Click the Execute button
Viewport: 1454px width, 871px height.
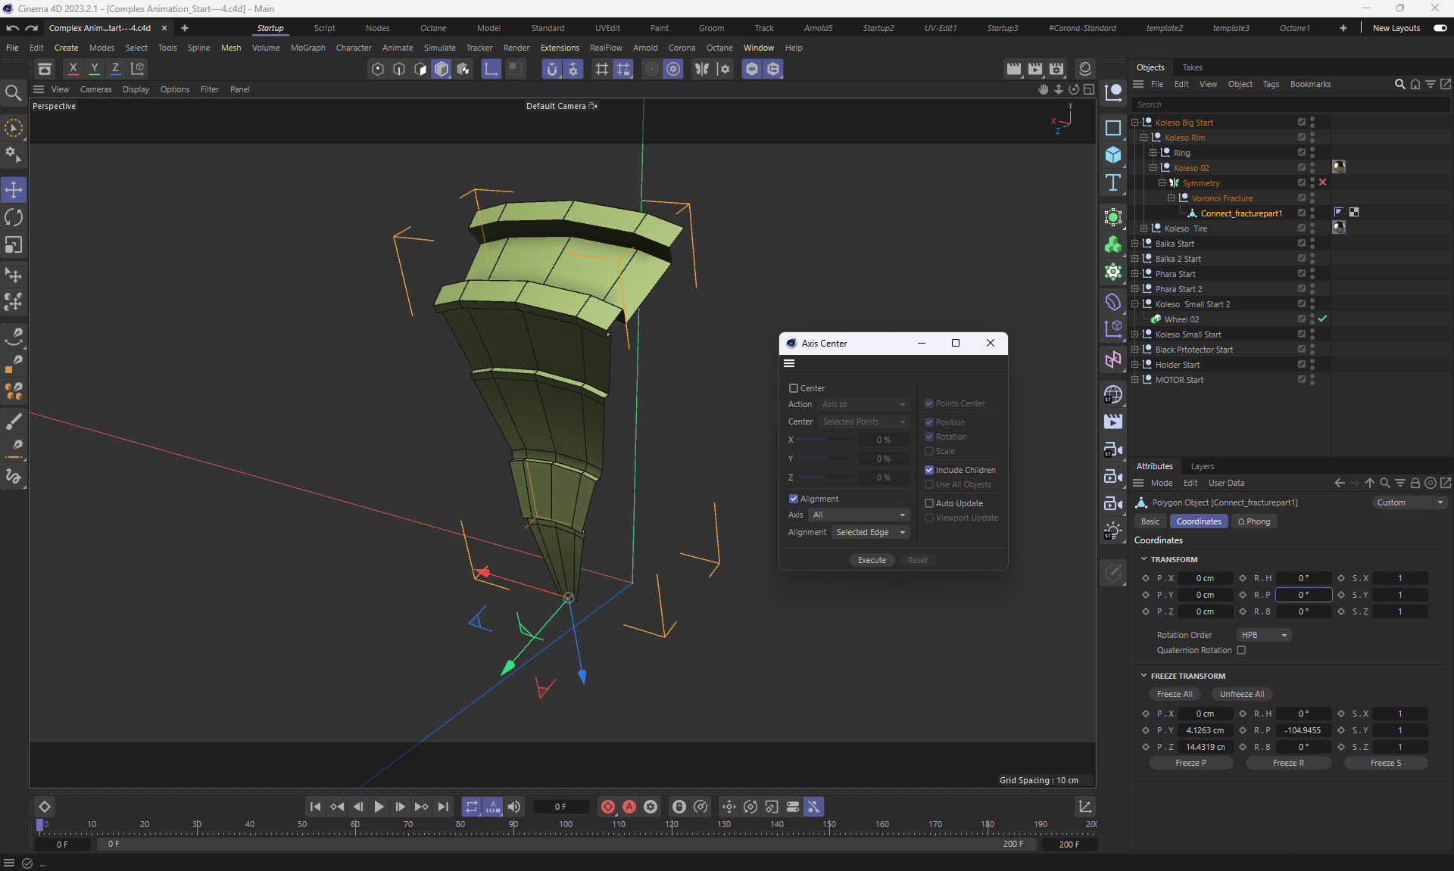(x=872, y=560)
